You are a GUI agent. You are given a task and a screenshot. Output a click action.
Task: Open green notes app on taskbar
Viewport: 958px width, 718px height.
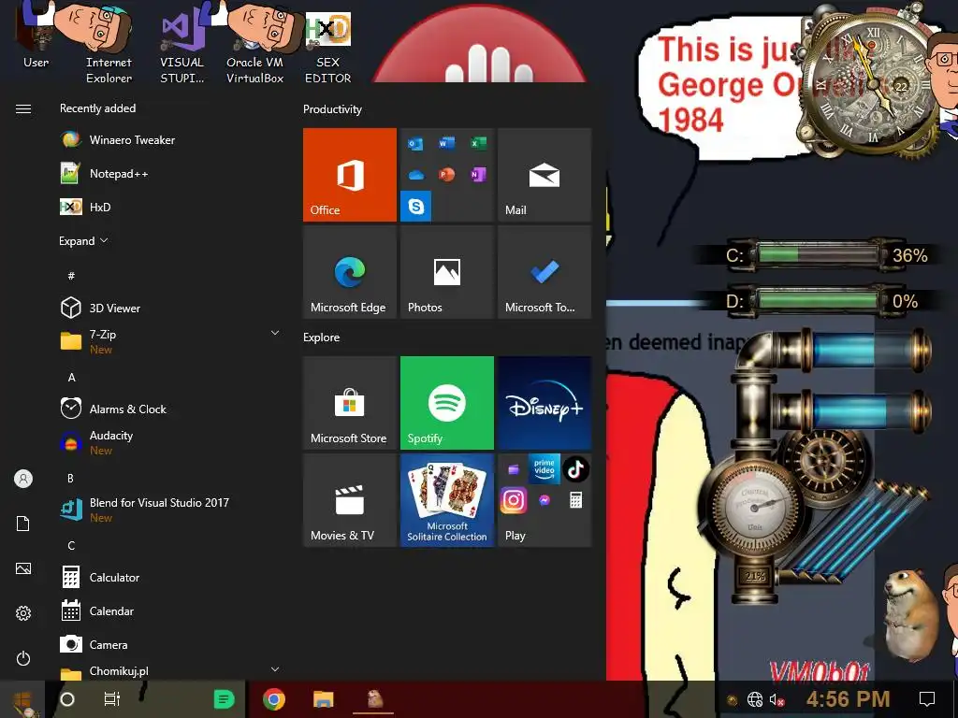[x=224, y=699]
